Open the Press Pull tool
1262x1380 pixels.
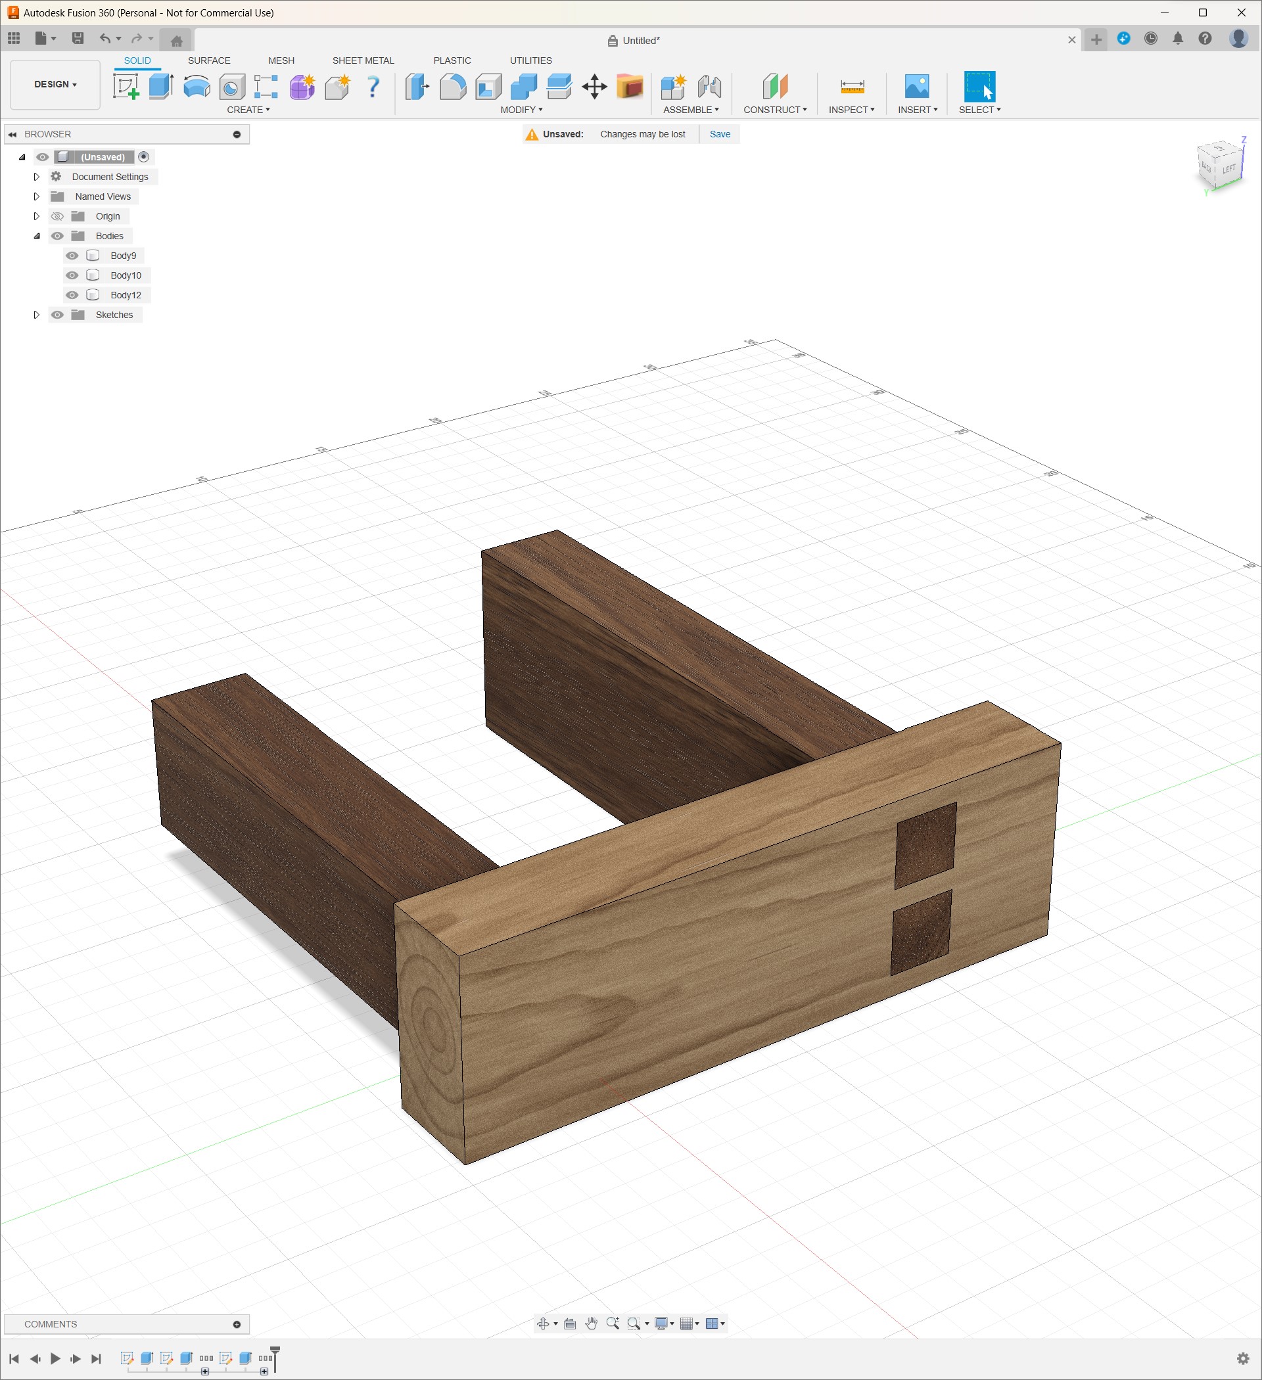tap(417, 87)
